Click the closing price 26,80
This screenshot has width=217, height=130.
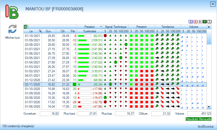[x=65, y=76]
